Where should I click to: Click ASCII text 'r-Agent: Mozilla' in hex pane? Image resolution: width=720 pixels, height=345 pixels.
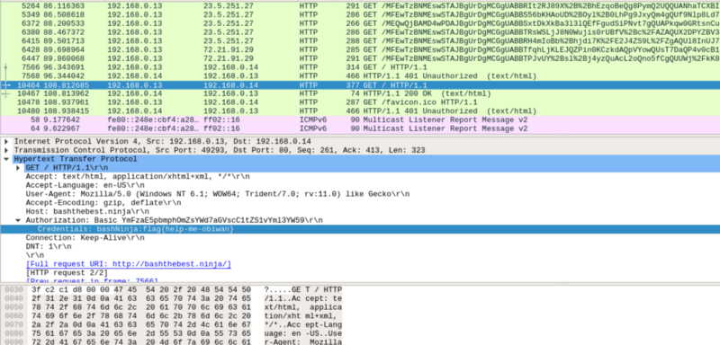(303, 341)
